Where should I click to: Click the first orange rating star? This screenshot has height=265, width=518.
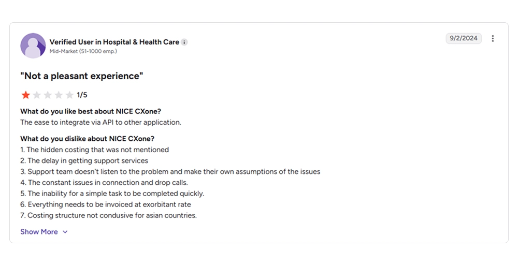point(26,95)
